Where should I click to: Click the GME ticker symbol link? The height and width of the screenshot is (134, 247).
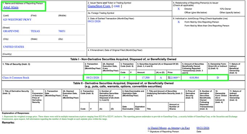(x=117, y=6)
